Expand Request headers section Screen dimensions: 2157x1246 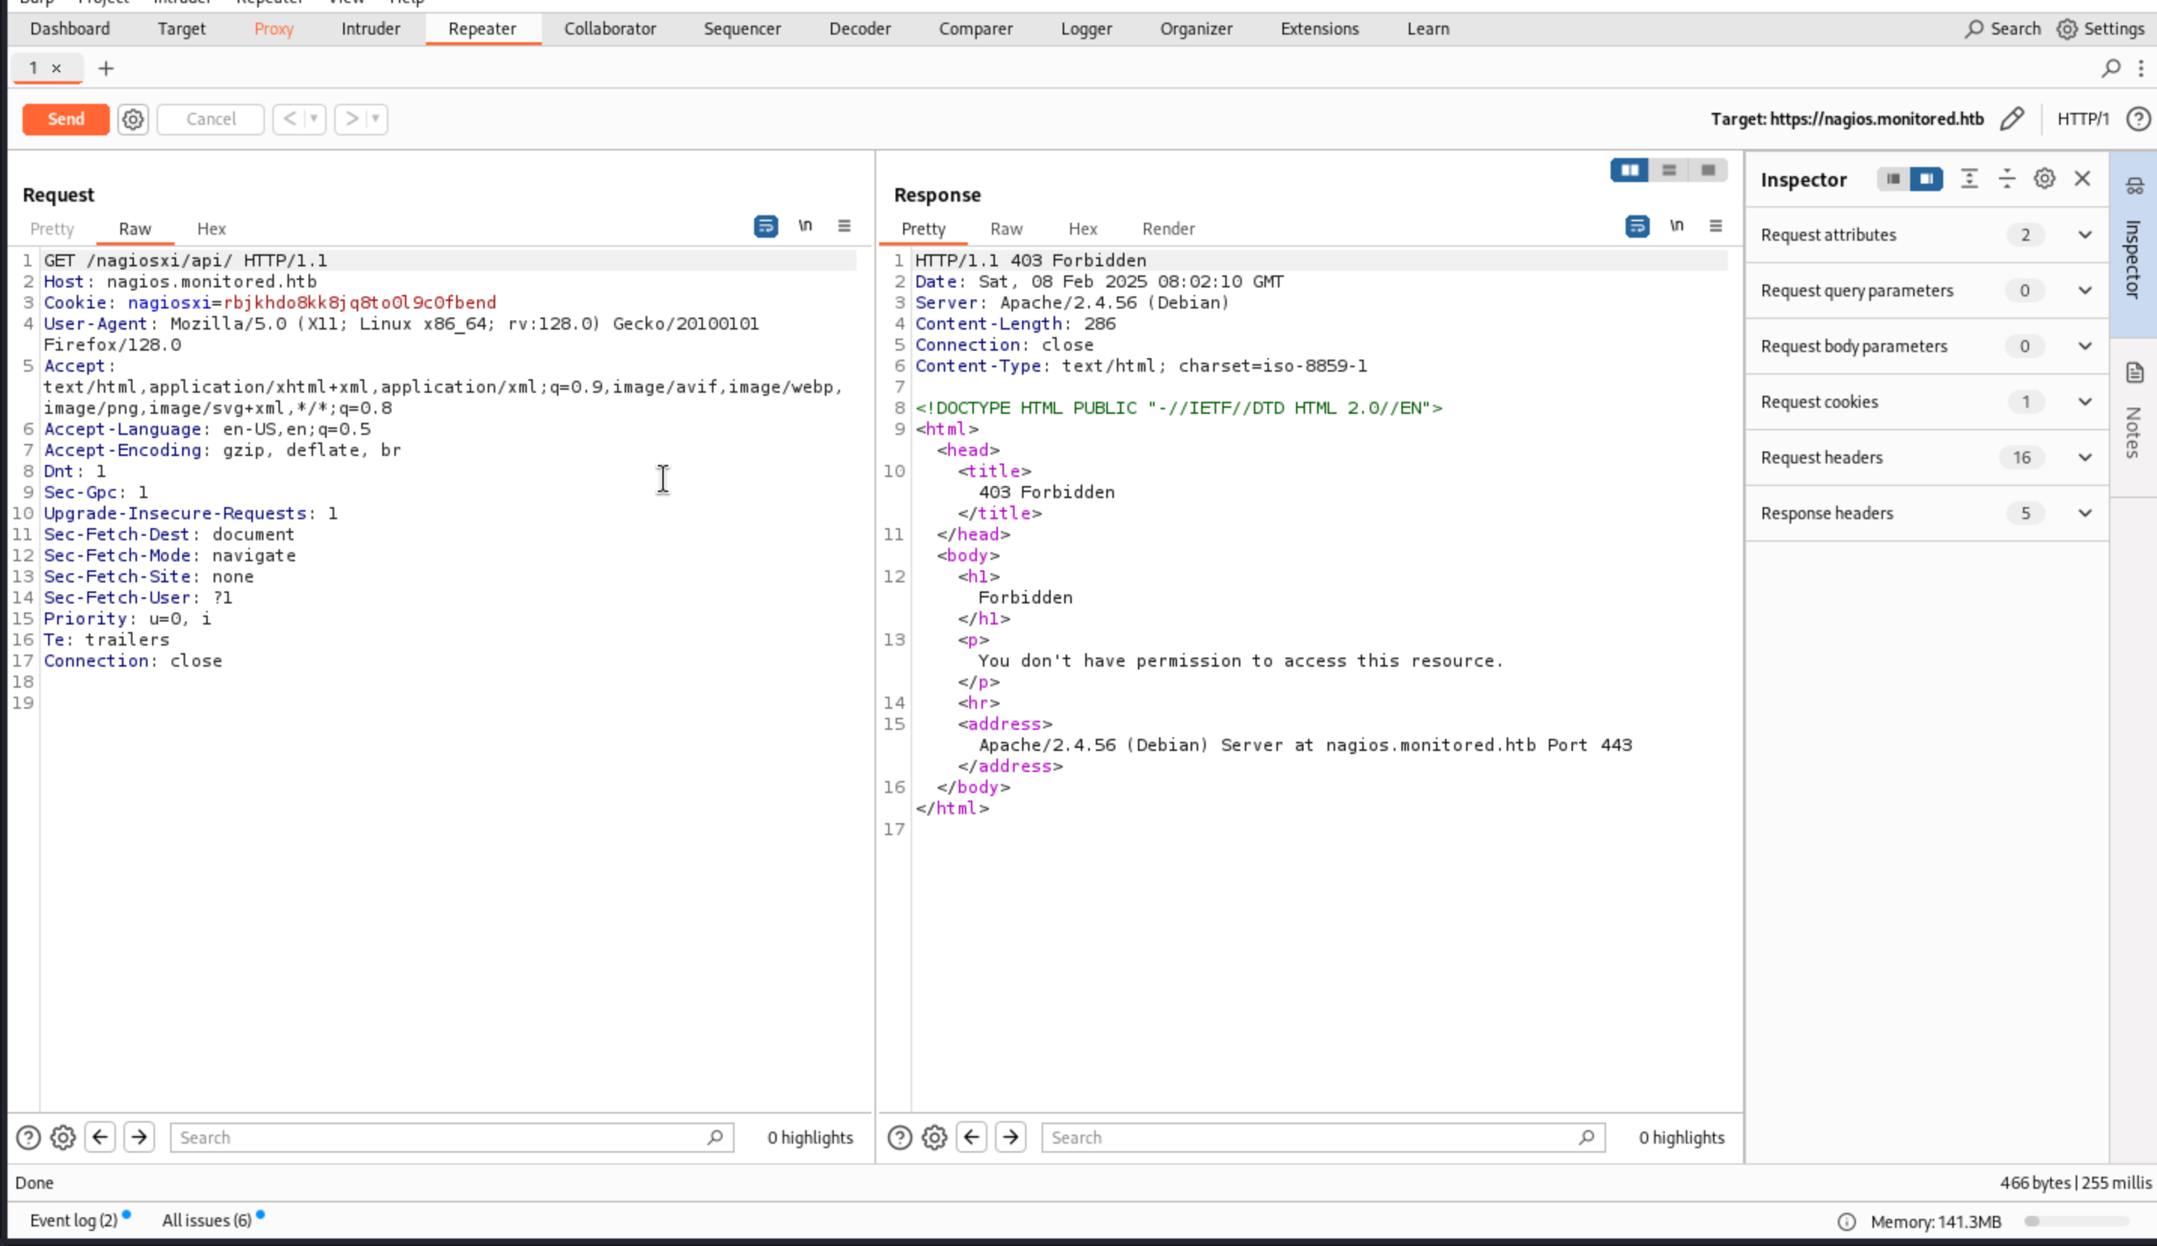click(x=1926, y=457)
